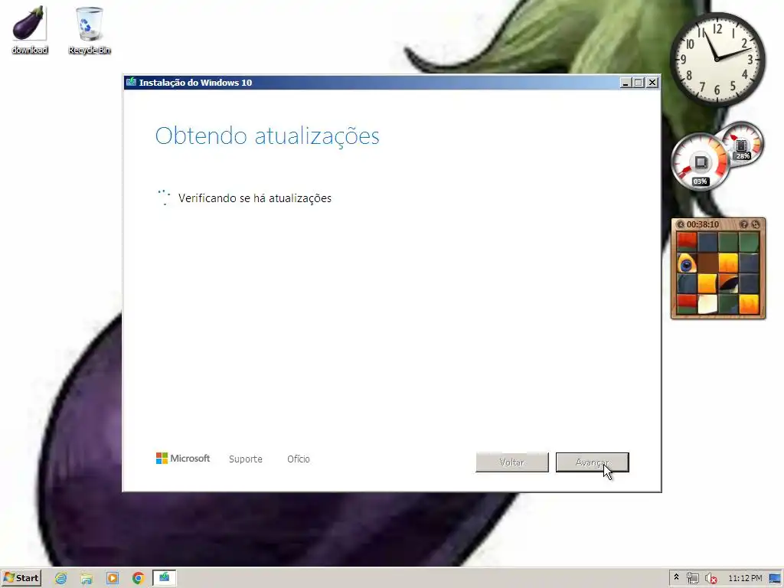This screenshot has width=784, height=588.
Task: Click the puzzle gadget solve/shuffle icon
Action: [x=756, y=224]
